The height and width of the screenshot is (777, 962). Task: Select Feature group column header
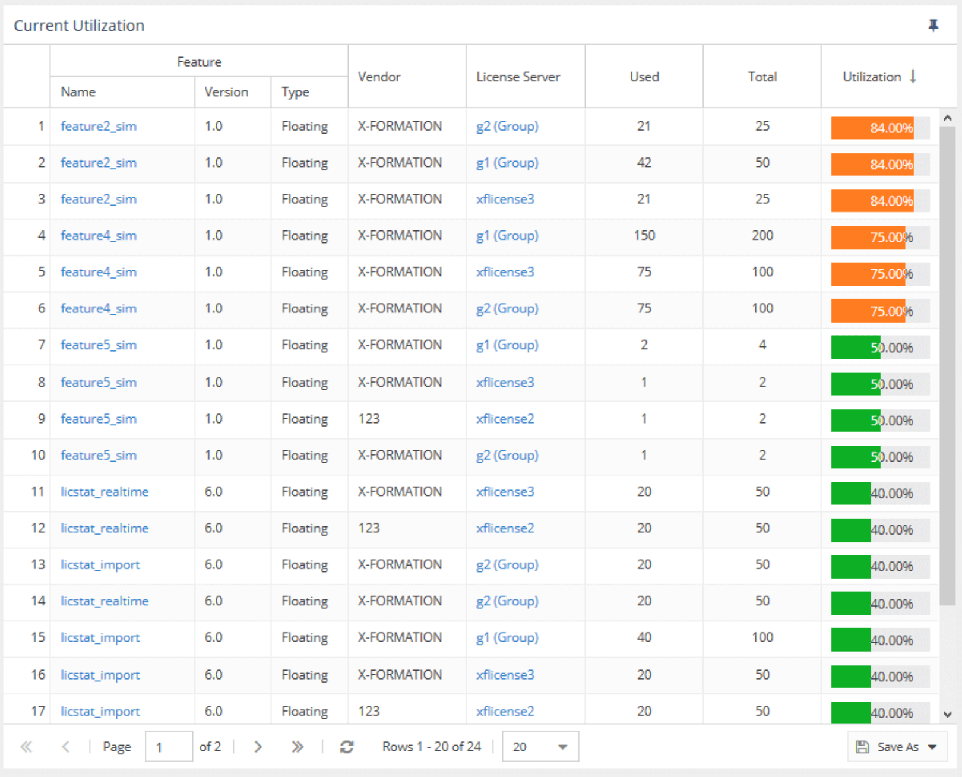click(199, 62)
